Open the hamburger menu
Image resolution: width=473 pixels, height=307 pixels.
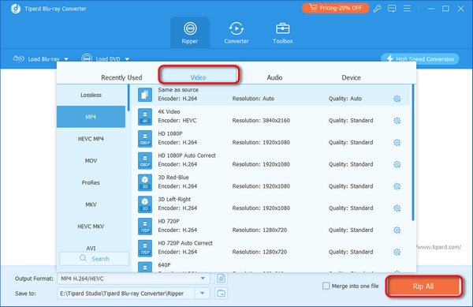408,9
